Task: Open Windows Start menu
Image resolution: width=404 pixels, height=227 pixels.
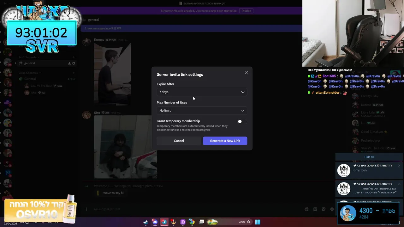Action: (258, 222)
